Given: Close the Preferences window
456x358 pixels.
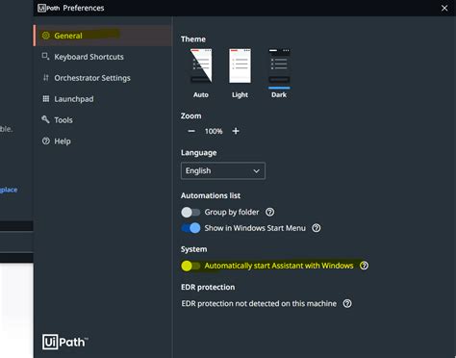Looking at the screenshot, I should 444,8.
